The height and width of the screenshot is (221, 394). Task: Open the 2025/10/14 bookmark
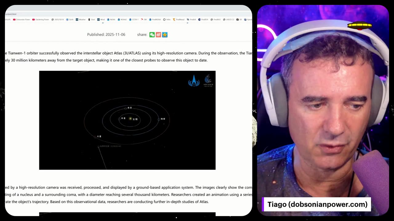pos(58,20)
